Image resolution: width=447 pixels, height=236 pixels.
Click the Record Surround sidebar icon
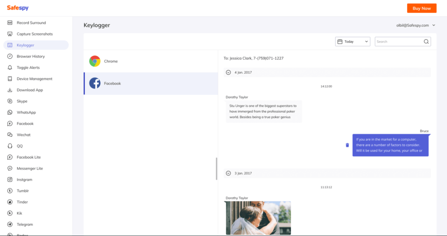click(x=10, y=23)
